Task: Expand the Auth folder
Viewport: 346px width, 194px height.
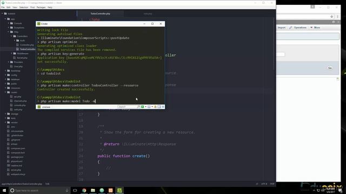Action: [x=15, y=40]
